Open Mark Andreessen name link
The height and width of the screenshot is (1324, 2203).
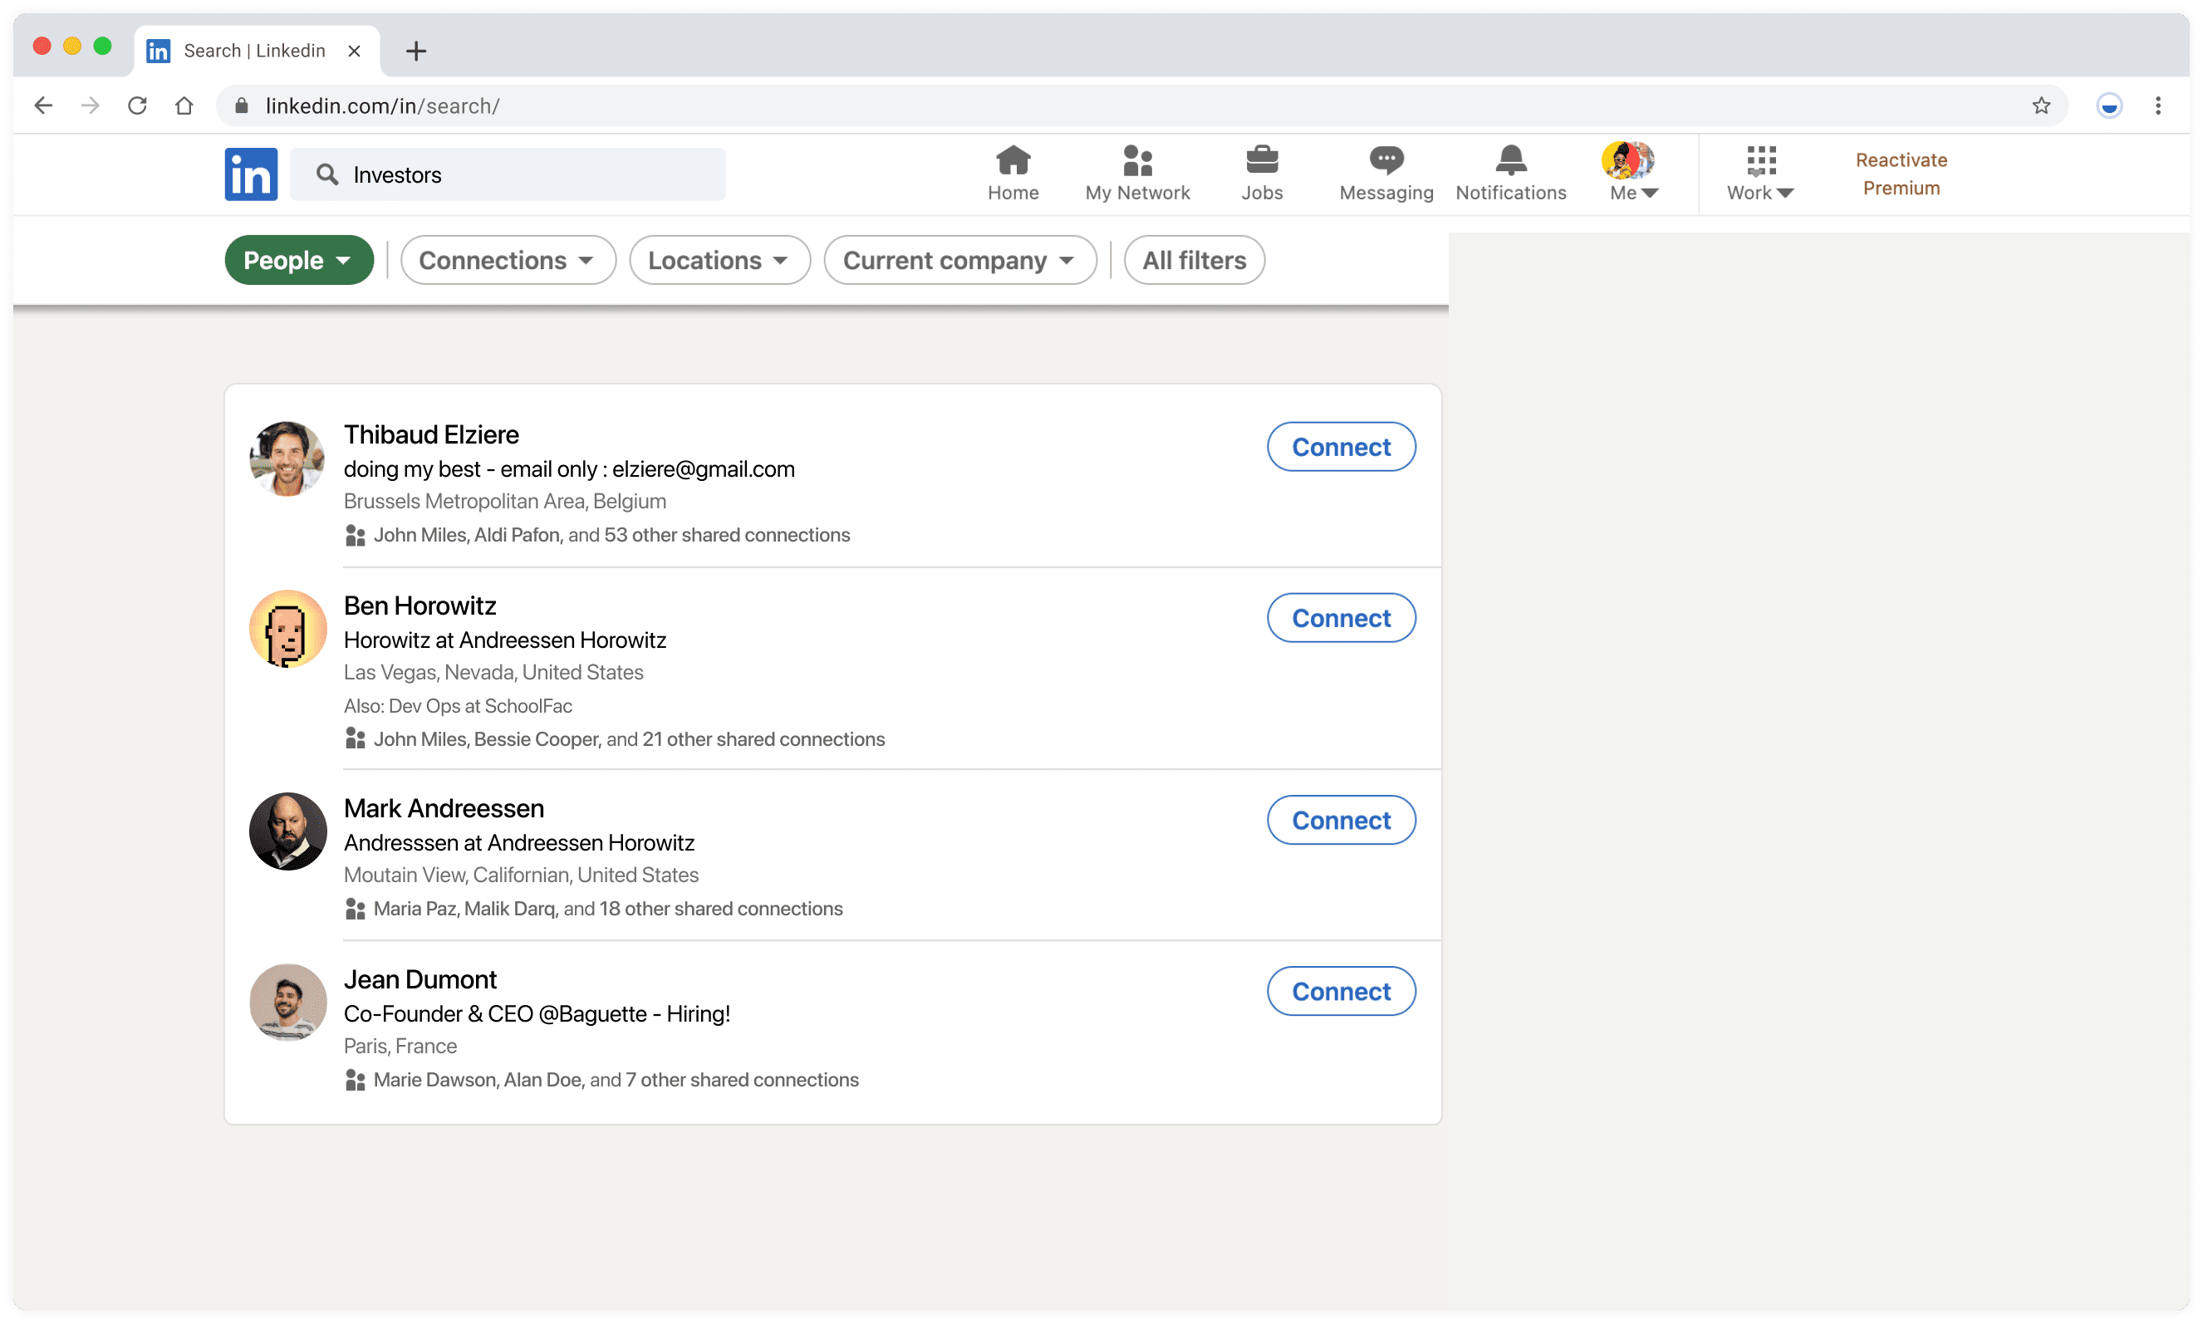click(x=444, y=808)
